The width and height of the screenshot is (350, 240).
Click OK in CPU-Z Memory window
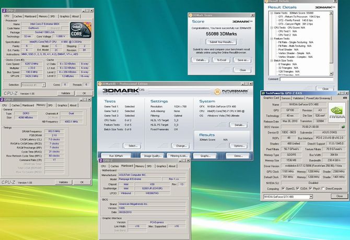coord(82,182)
